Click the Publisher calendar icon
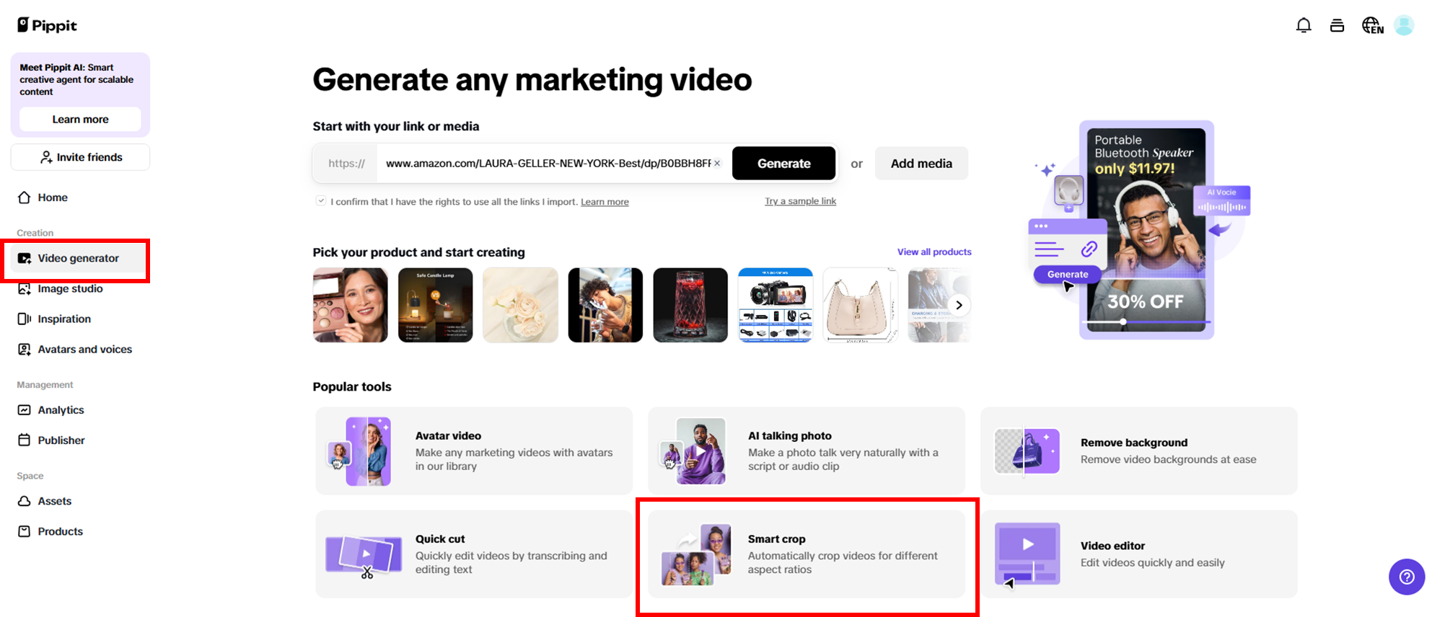The height and width of the screenshot is (617, 1445). point(25,440)
